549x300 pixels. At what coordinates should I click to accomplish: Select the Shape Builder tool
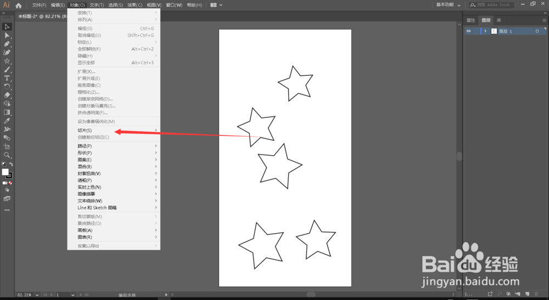[7, 104]
